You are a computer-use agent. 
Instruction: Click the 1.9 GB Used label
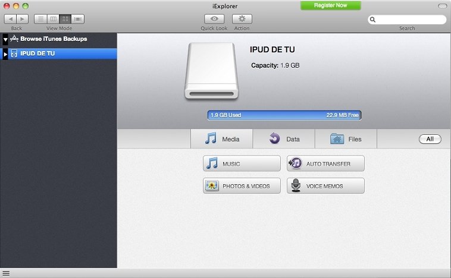coord(225,115)
